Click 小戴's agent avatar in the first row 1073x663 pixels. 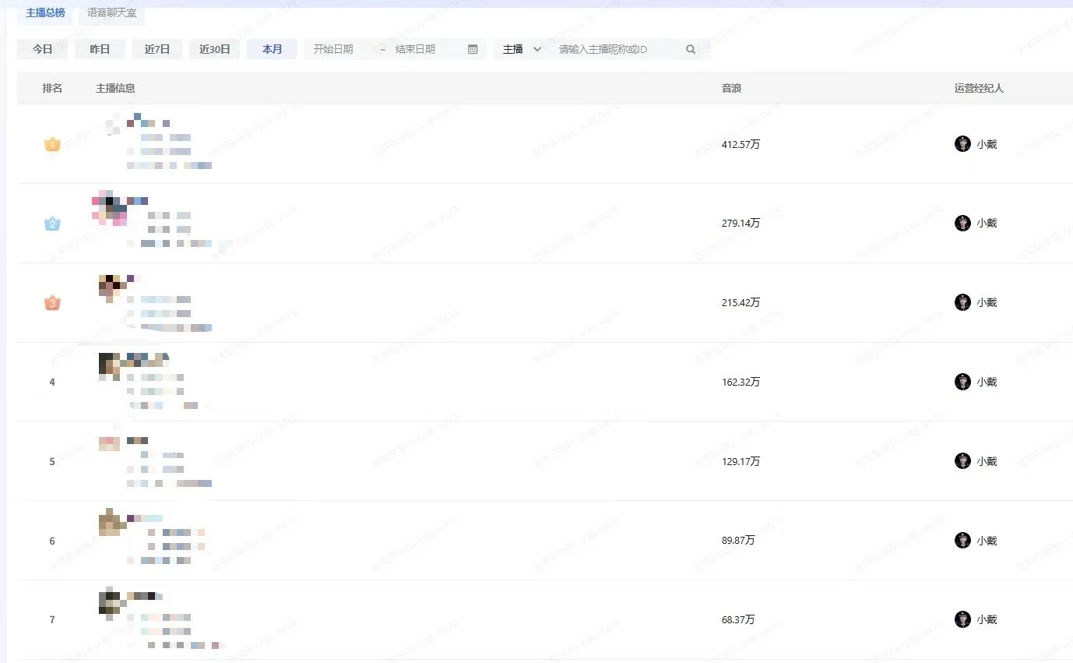pos(962,143)
